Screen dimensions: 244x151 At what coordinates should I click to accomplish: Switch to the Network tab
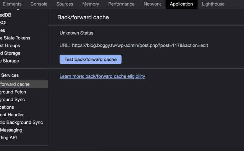(152, 4)
